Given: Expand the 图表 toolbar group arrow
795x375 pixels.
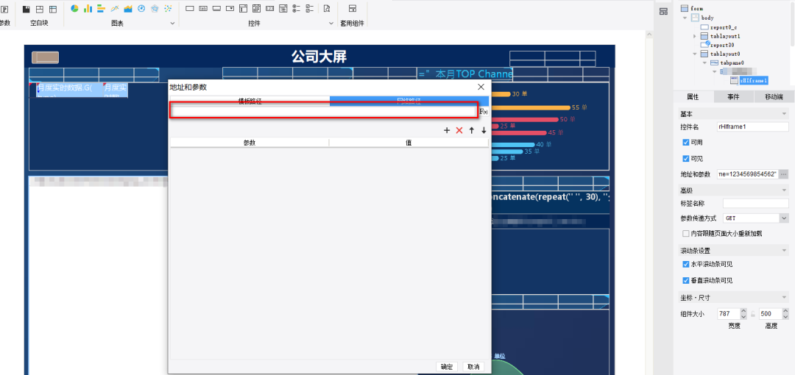Looking at the screenshot, I should [x=172, y=24].
